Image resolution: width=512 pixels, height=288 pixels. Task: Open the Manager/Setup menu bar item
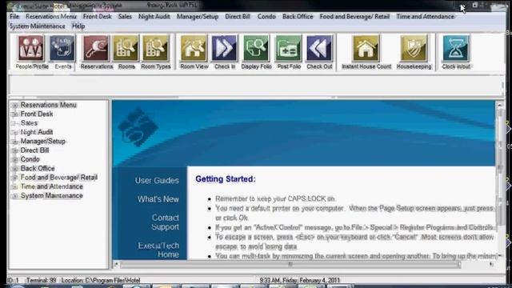198,16
